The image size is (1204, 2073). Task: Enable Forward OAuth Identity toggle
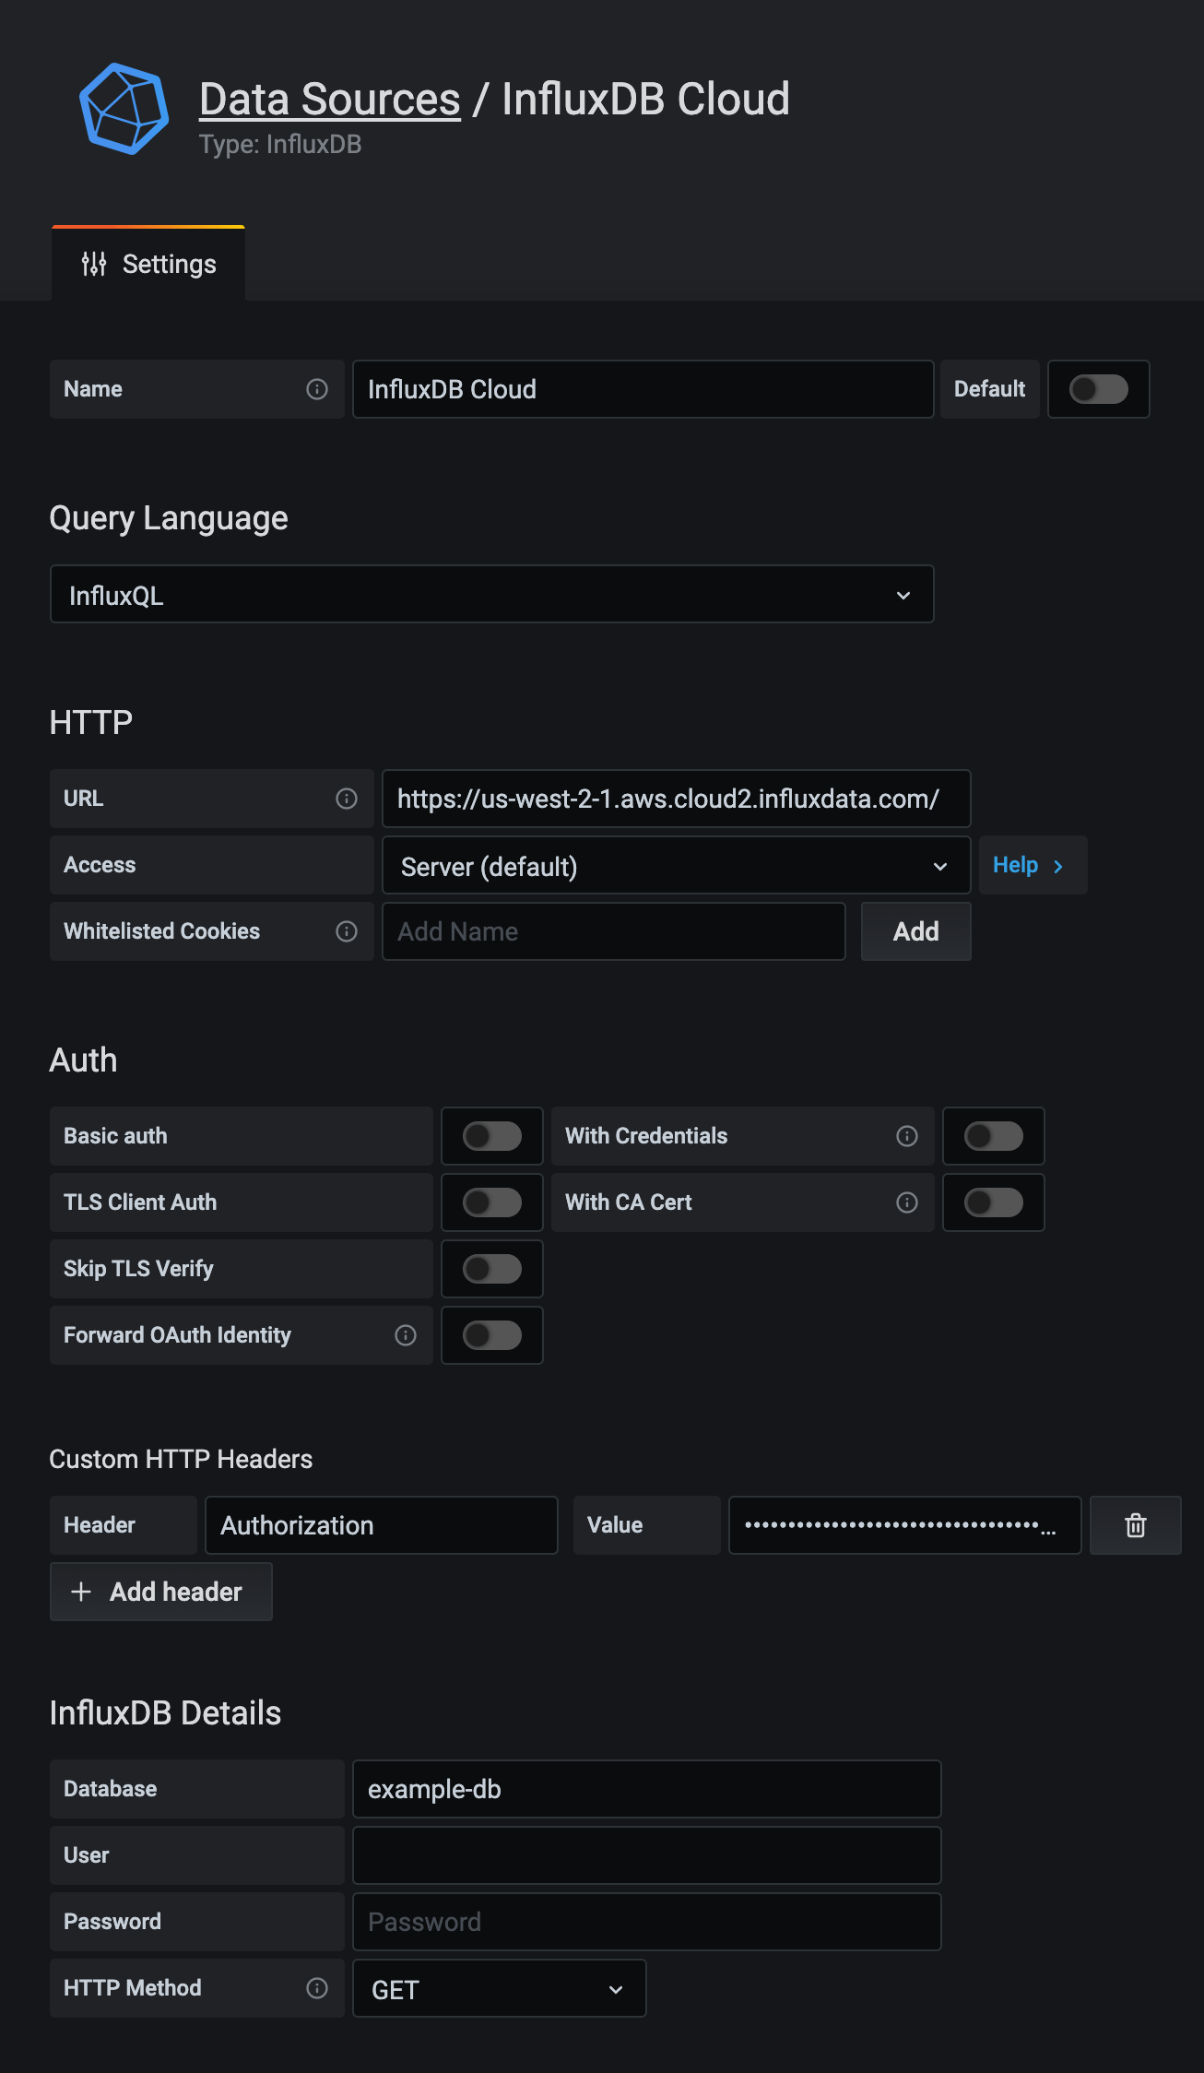tap(492, 1335)
